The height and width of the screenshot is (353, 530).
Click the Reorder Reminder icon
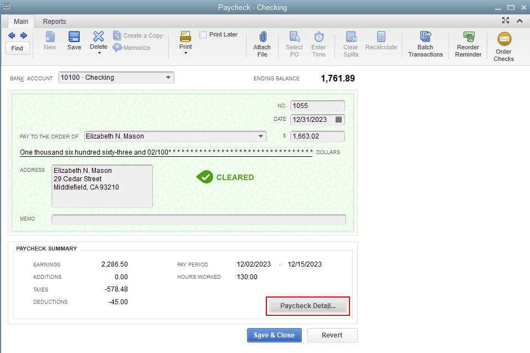click(x=469, y=37)
